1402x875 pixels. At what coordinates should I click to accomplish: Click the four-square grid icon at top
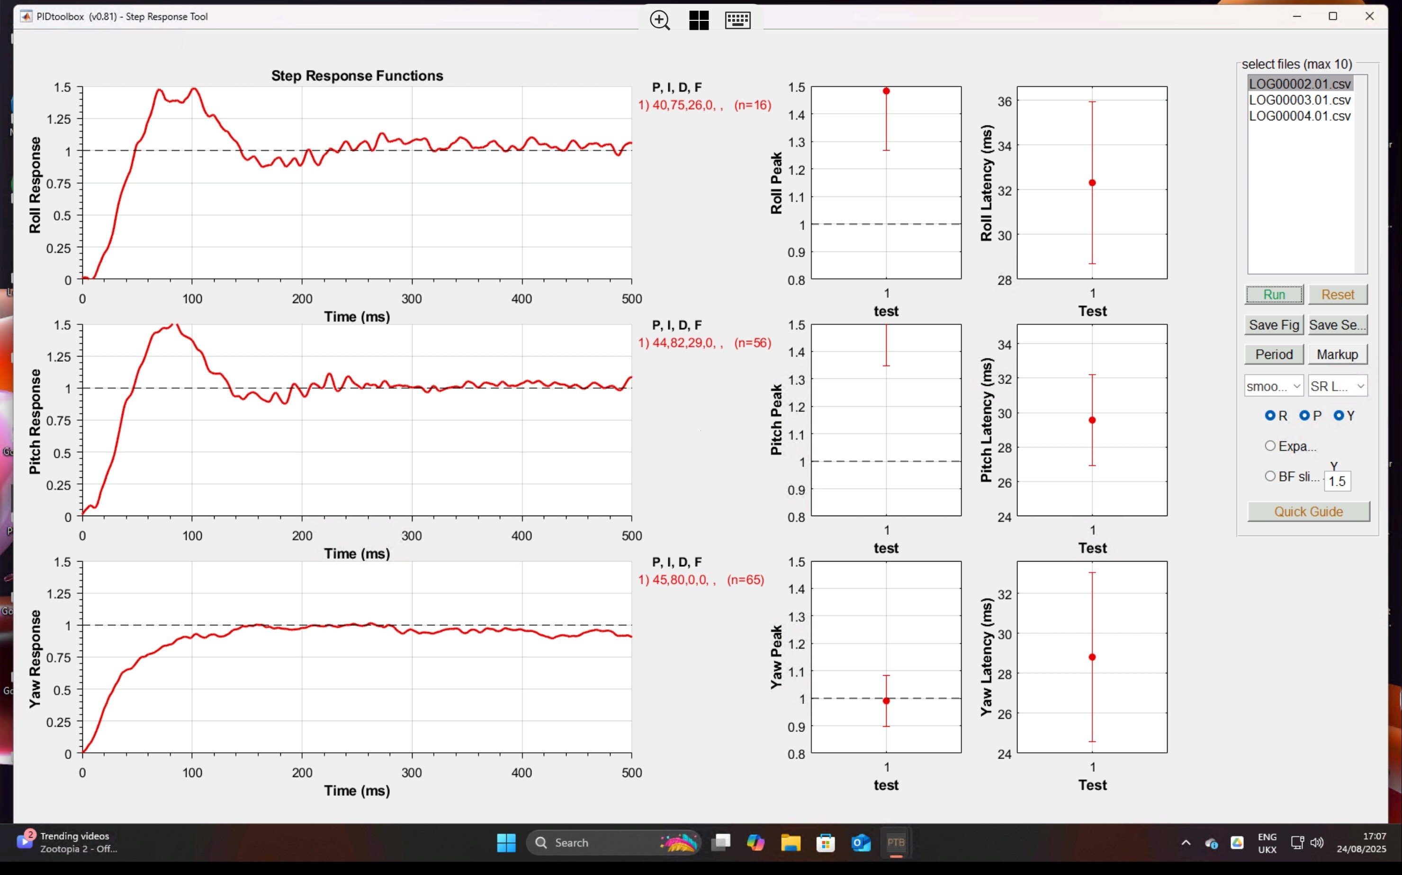tap(699, 20)
